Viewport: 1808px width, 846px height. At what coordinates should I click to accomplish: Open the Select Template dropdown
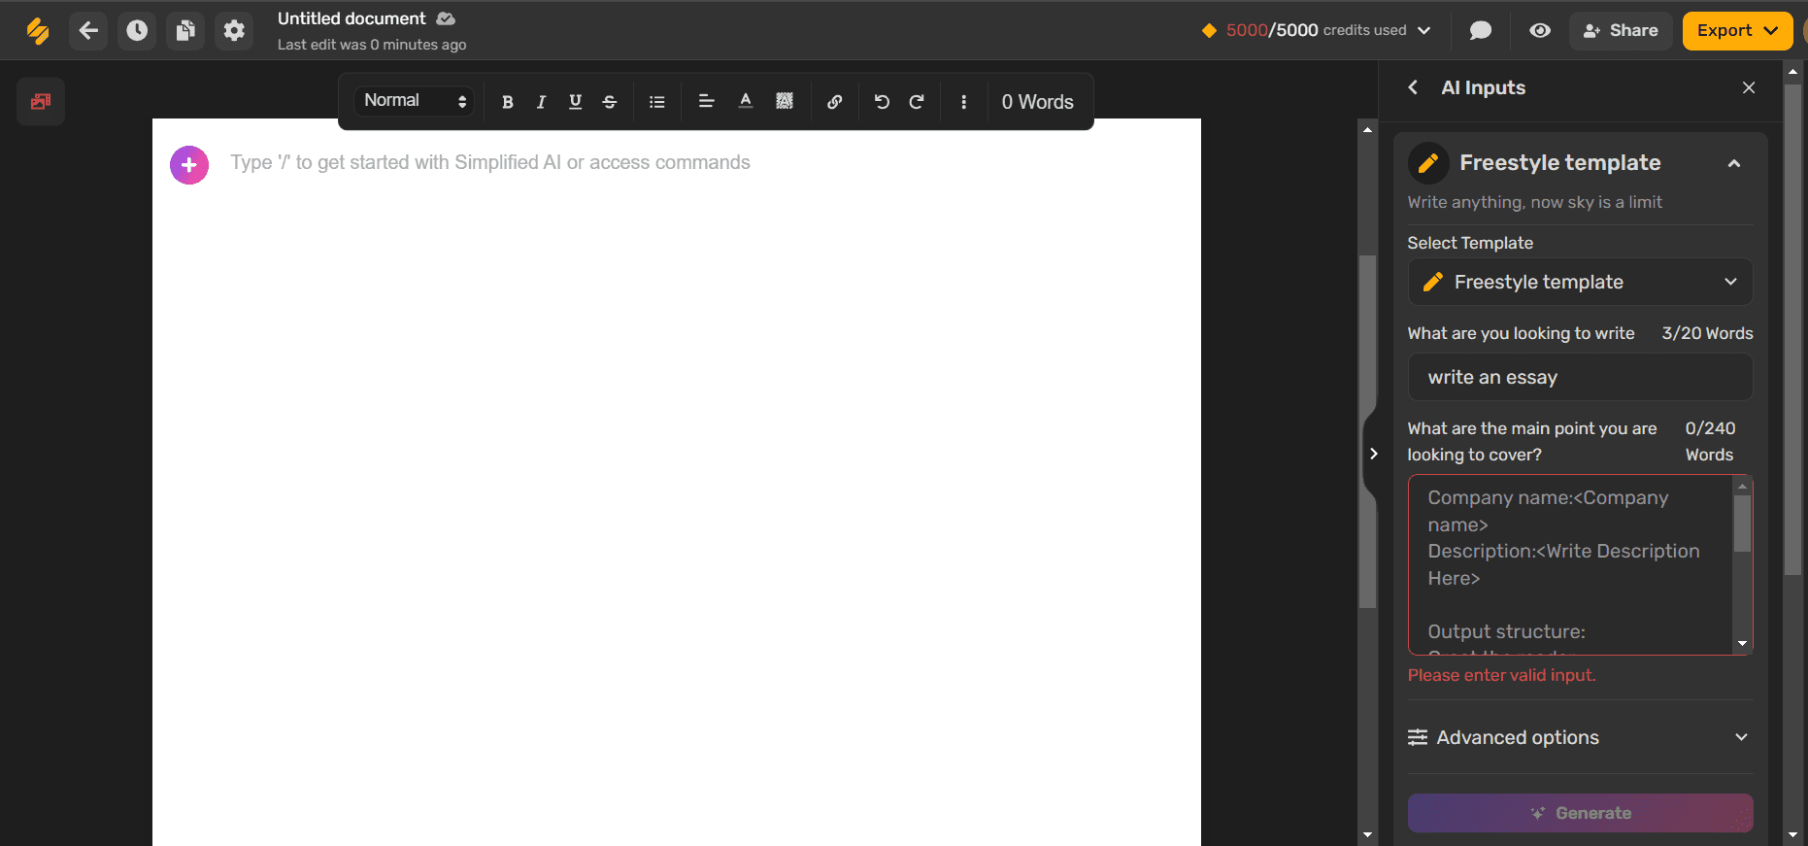[1580, 282]
